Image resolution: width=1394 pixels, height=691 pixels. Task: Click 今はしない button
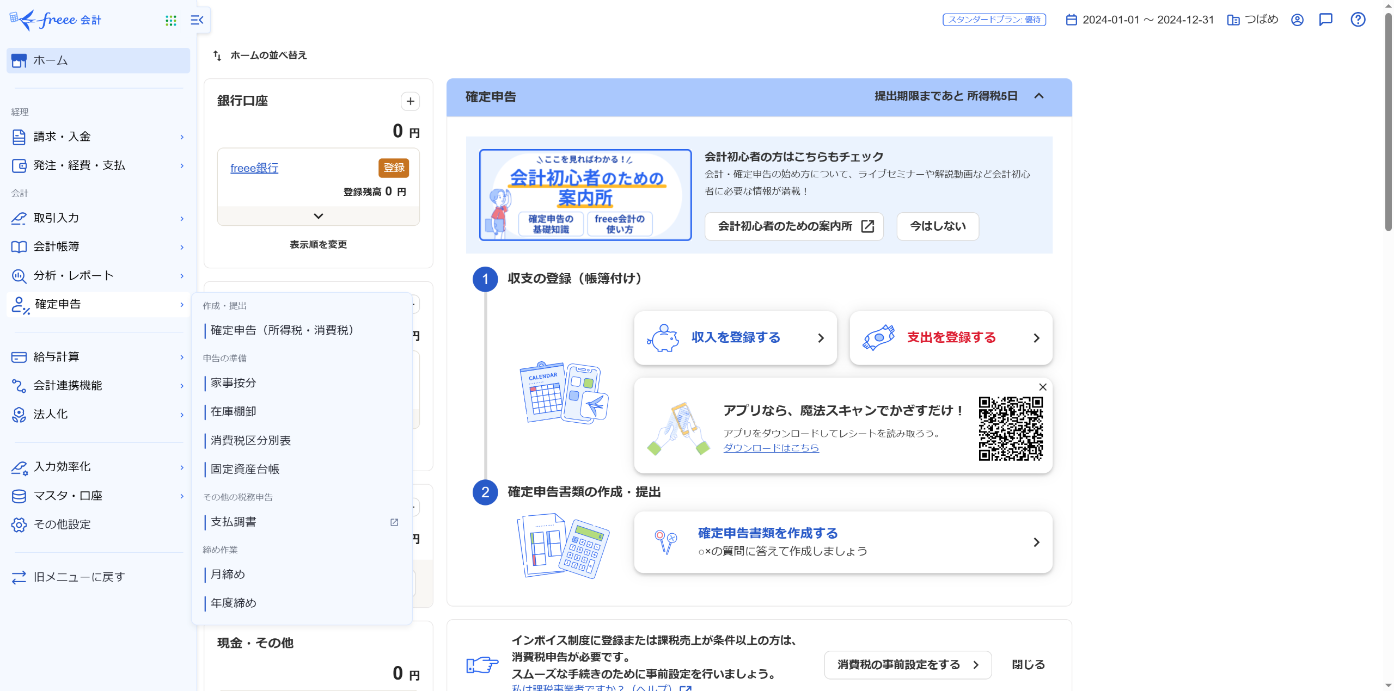937,226
